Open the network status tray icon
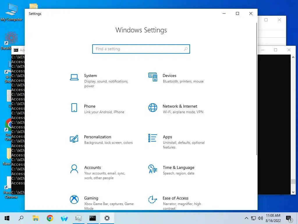Screen dimensions: 298x224 coord(253,218)
